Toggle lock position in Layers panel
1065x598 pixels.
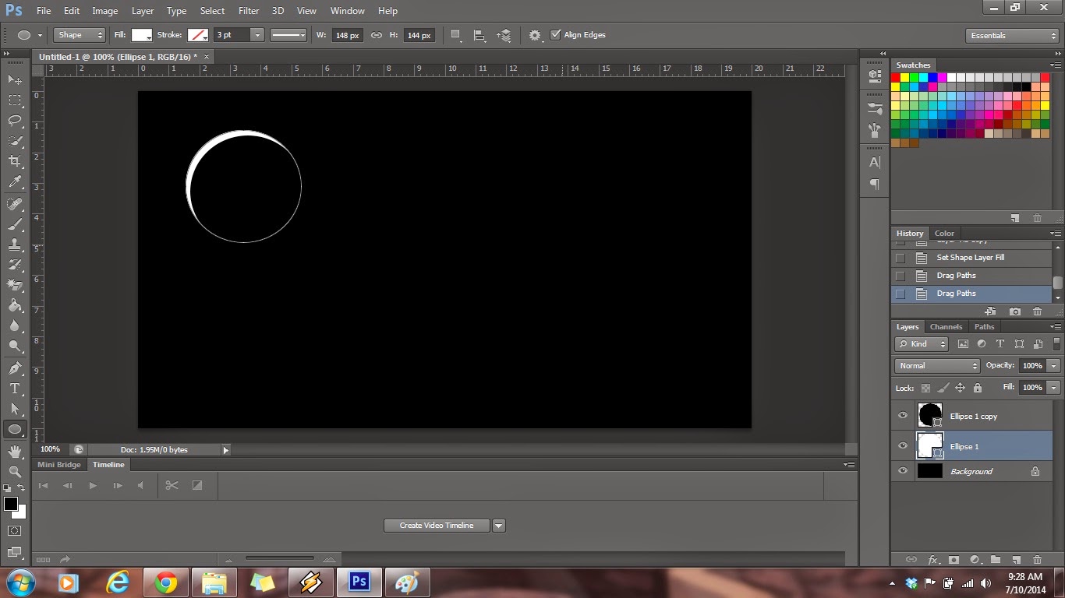(x=960, y=388)
